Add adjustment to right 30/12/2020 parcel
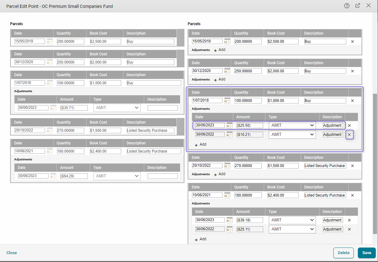The image size is (378, 262). 220,79
